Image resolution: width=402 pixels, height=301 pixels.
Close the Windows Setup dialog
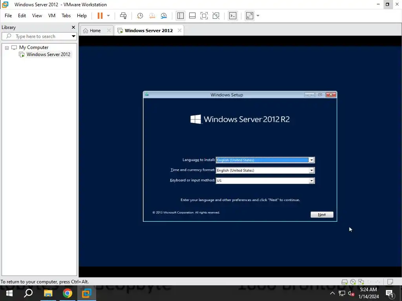point(331,95)
